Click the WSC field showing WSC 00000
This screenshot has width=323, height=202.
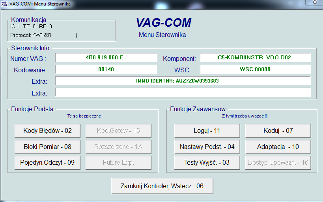coord(255,70)
